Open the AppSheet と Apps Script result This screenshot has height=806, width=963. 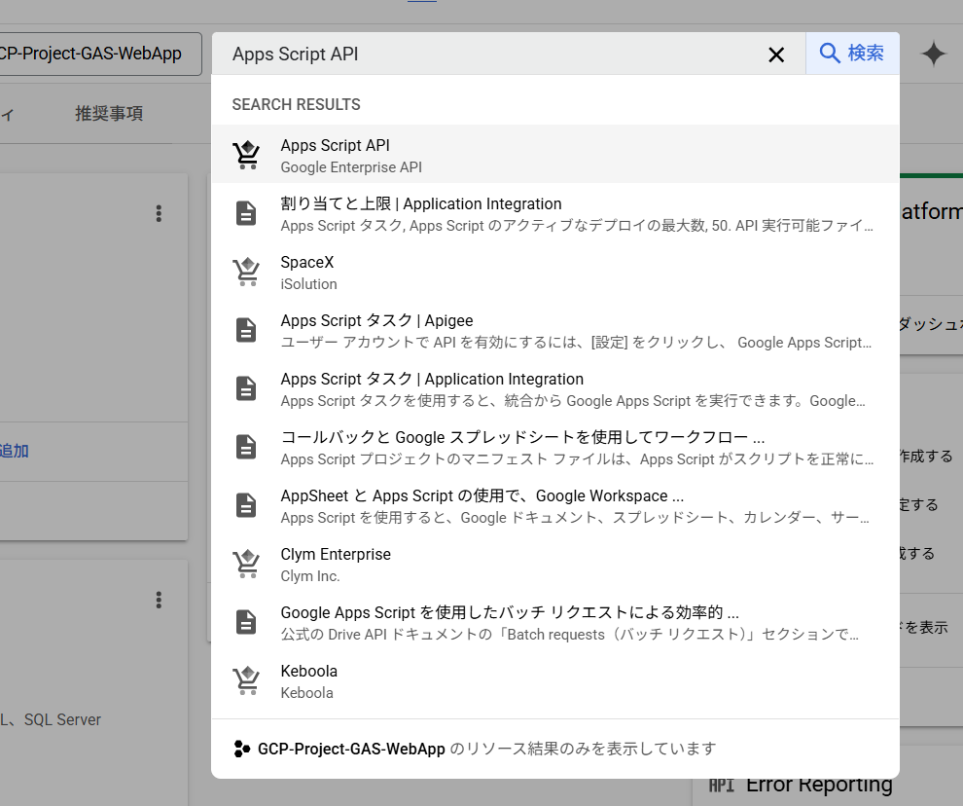(x=555, y=505)
